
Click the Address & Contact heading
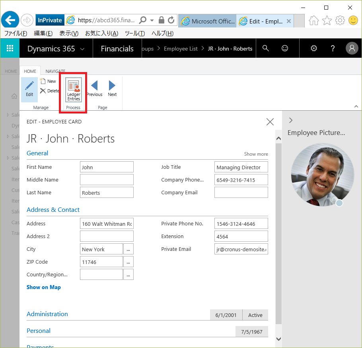point(53,209)
